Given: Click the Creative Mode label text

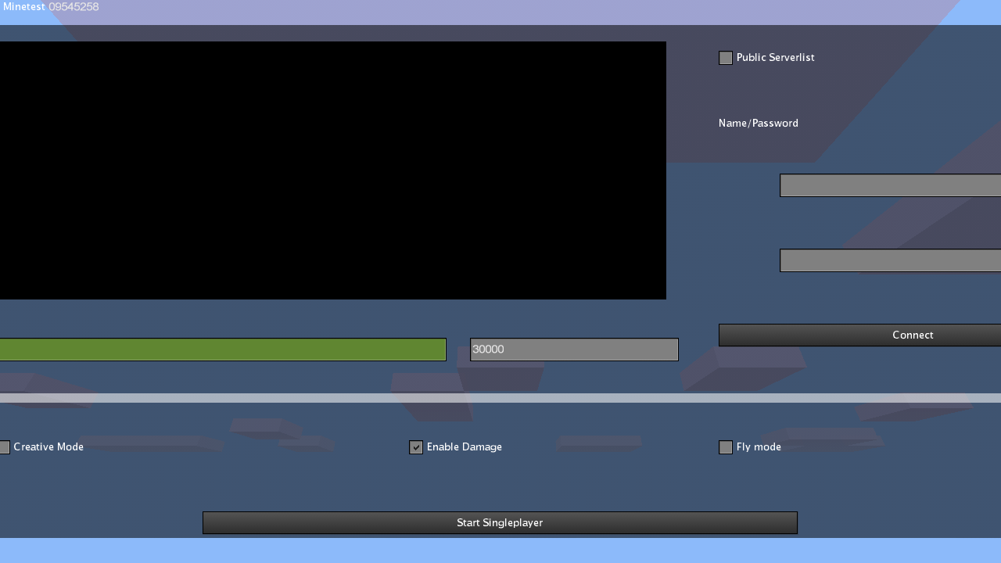Looking at the screenshot, I should coord(48,446).
